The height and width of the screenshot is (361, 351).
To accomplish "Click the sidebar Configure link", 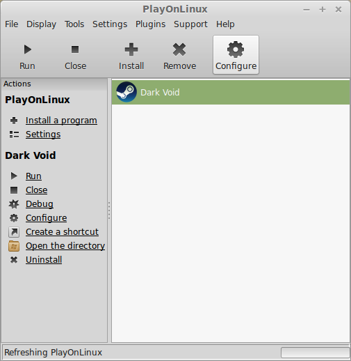I will (x=47, y=218).
